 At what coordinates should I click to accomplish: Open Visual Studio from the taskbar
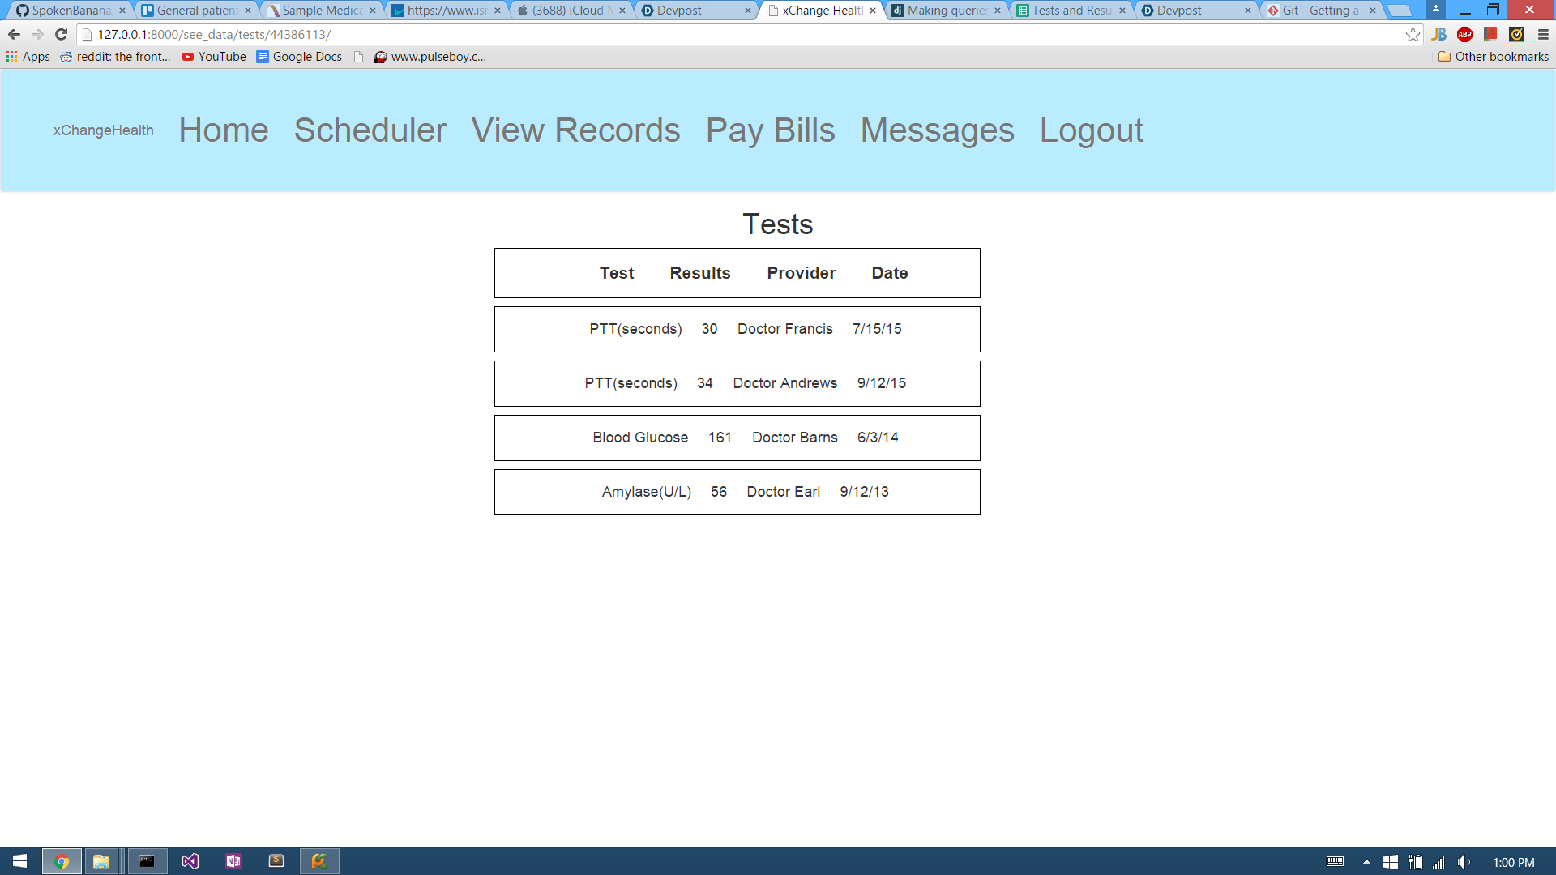coord(190,861)
